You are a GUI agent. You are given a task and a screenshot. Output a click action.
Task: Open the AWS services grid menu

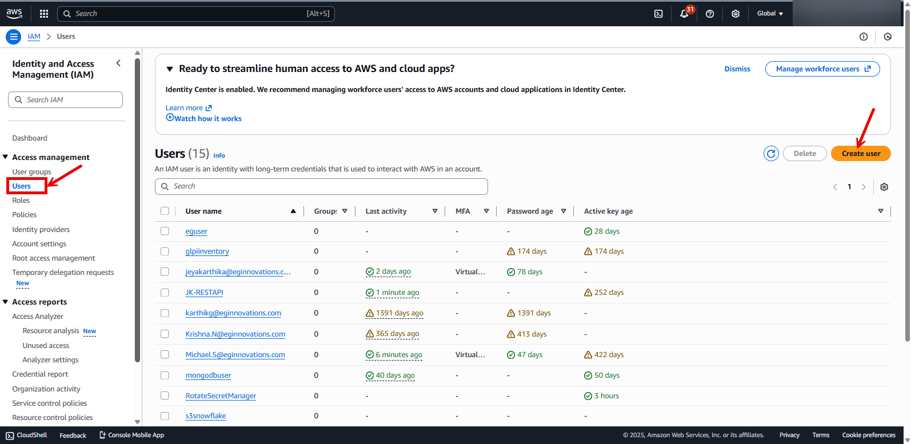[x=44, y=14]
